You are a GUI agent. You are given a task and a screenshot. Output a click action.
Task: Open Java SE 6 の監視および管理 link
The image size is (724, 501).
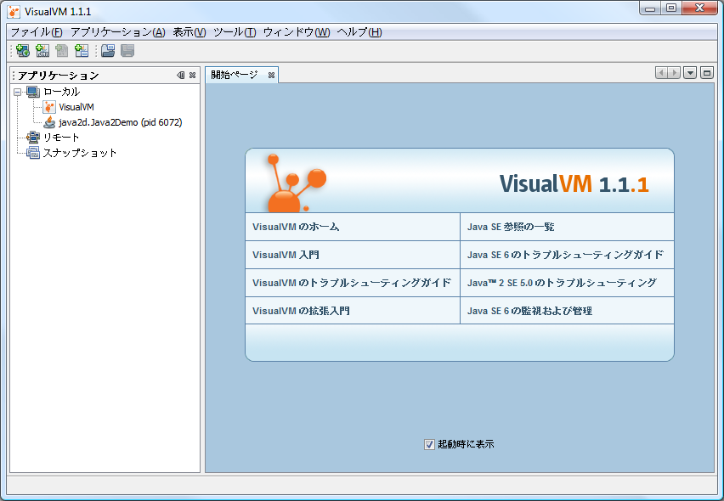tap(529, 311)
